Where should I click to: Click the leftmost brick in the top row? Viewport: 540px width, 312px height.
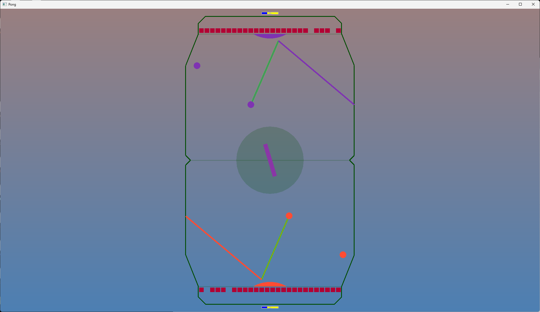201,31
